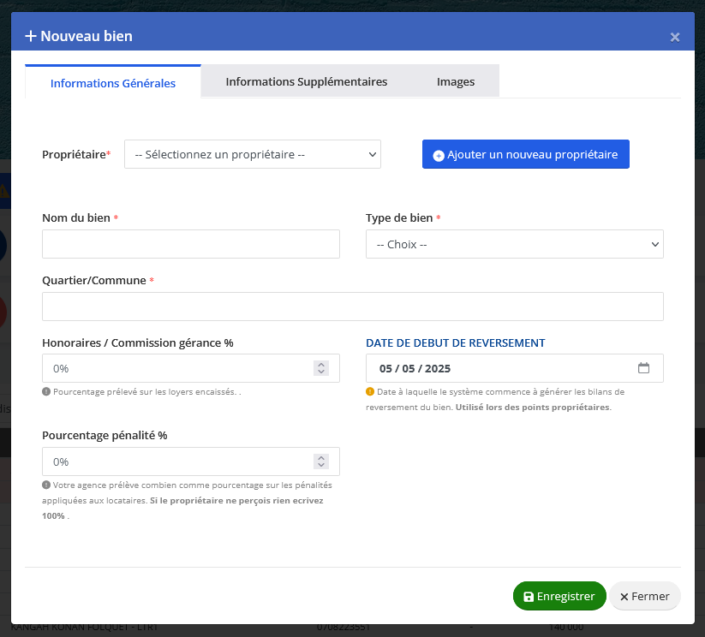This screenshot has width=705, height=637.
Task: Click the plus icon beside Nouveau bien title
Action: click(x=31, y=36)
